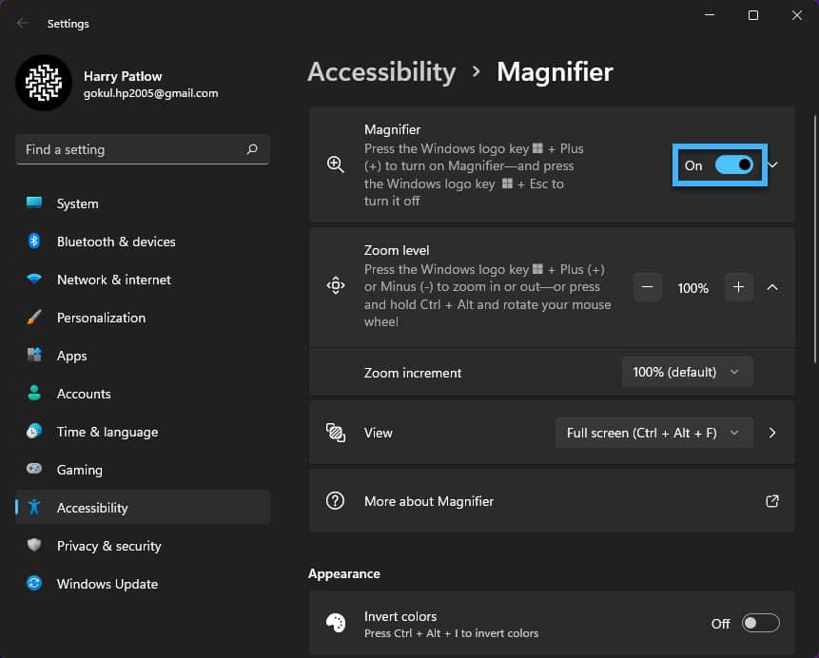Click the Privacy & security shield icon
Image resolution: width=819 pixels, height=658 pixels.
(x=34, y=545)
